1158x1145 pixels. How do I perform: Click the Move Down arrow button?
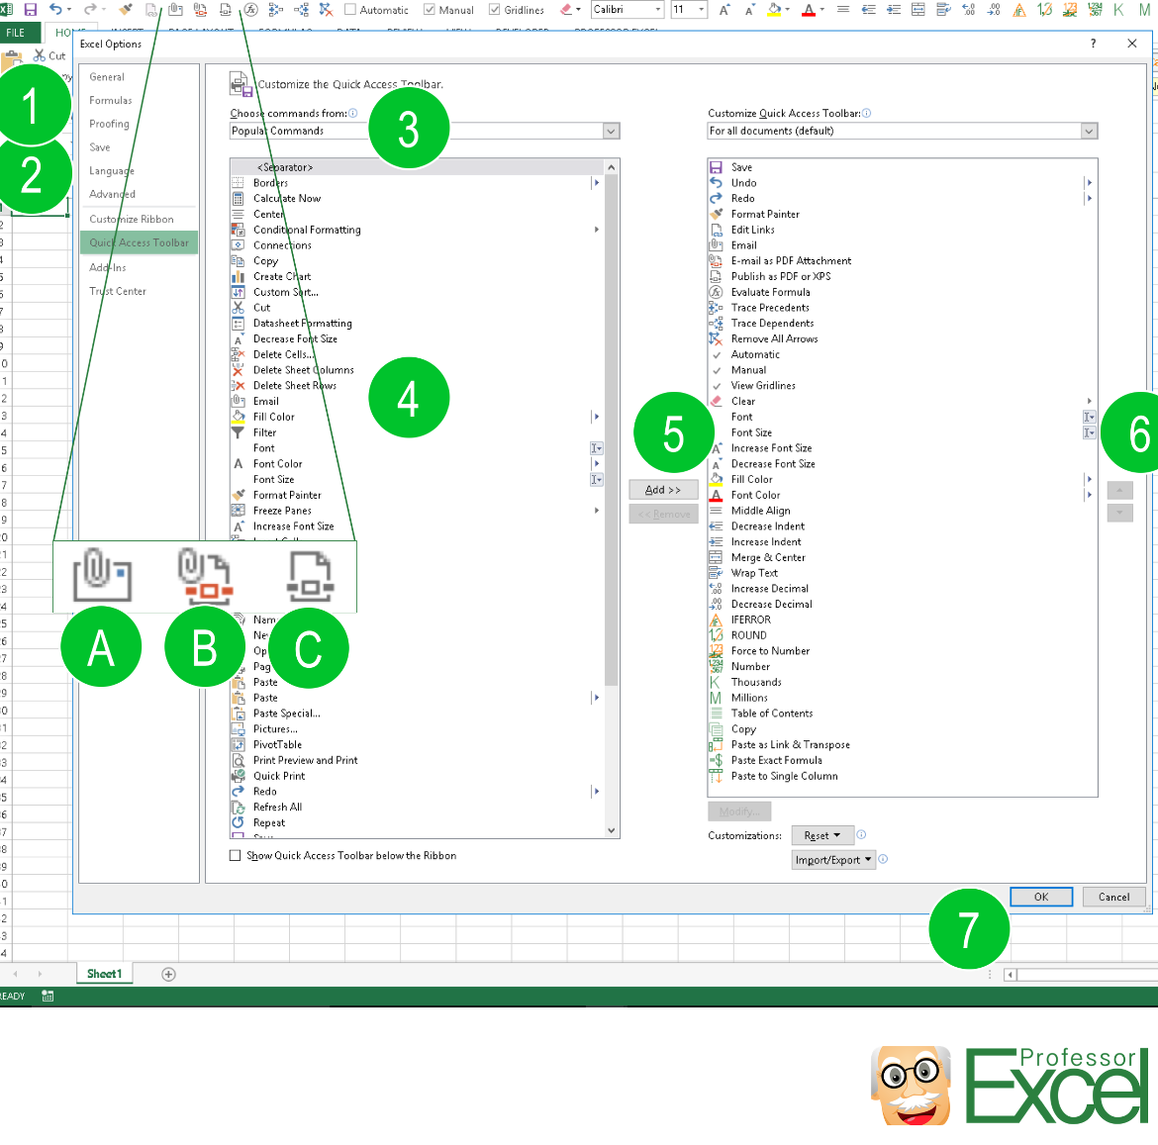(x=1119, y=513)
